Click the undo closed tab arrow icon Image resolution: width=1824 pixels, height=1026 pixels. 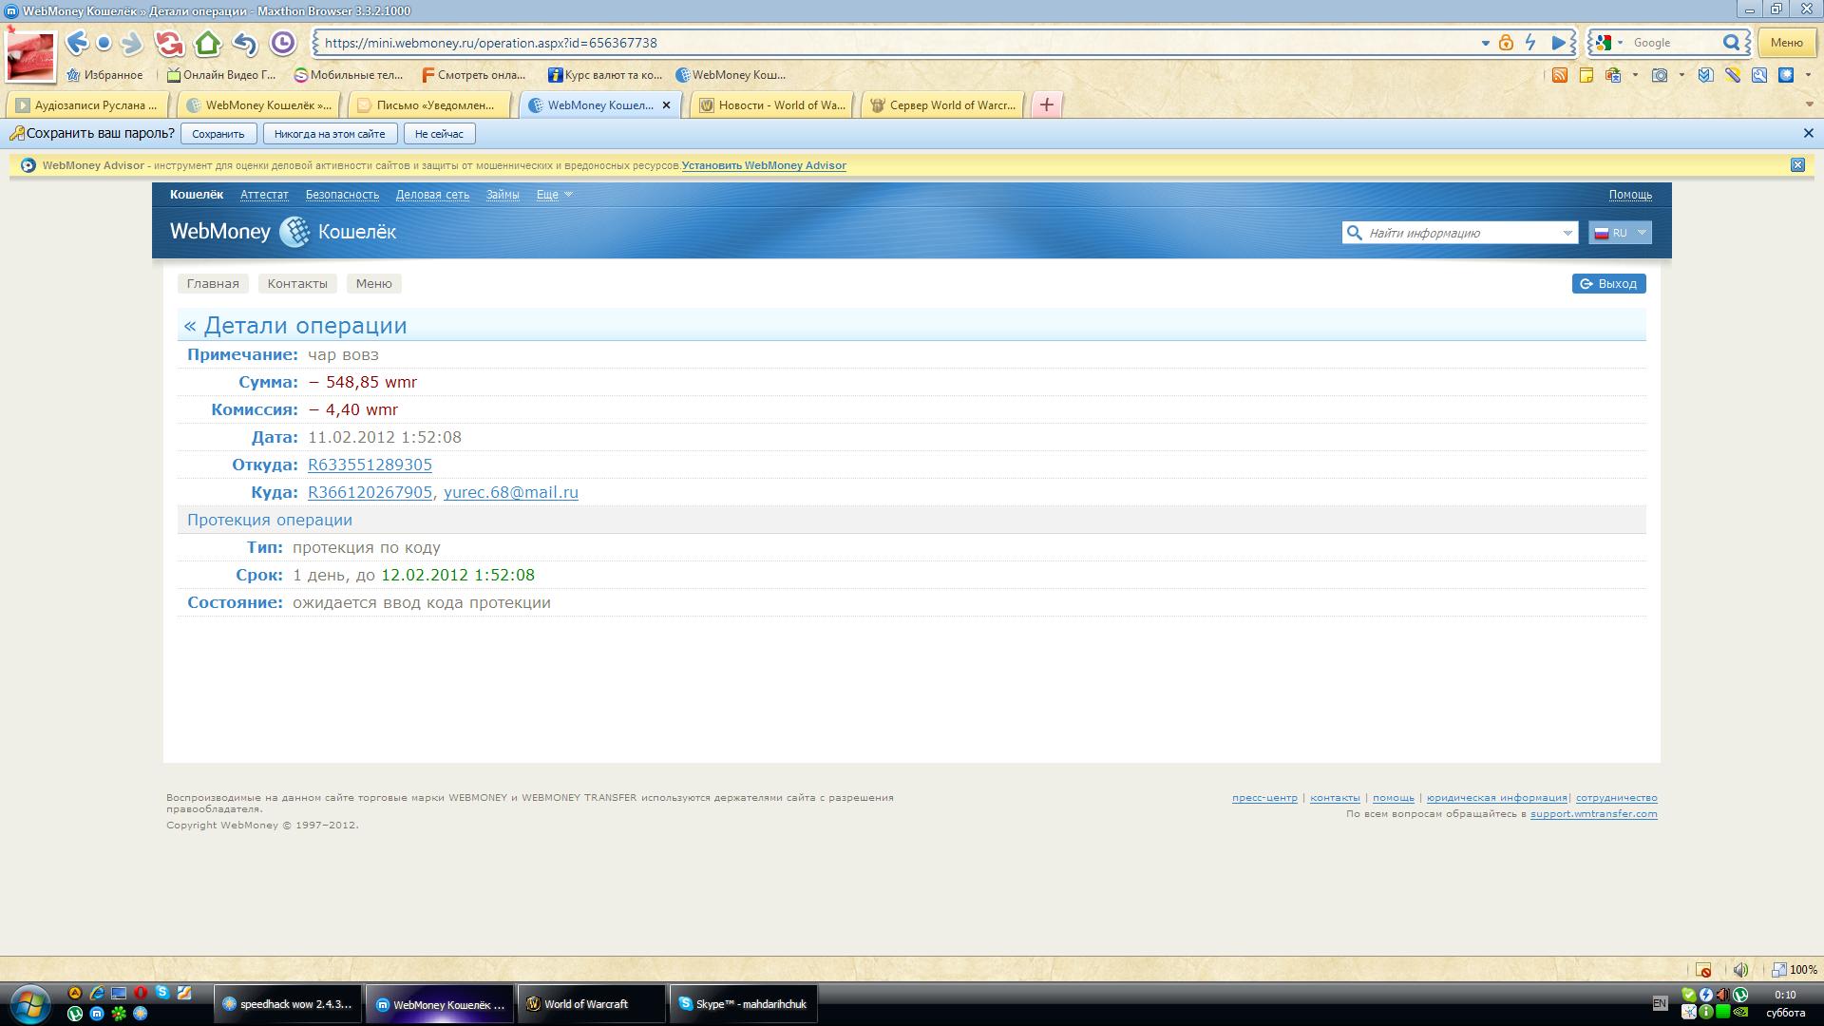(x=245, y=43)
